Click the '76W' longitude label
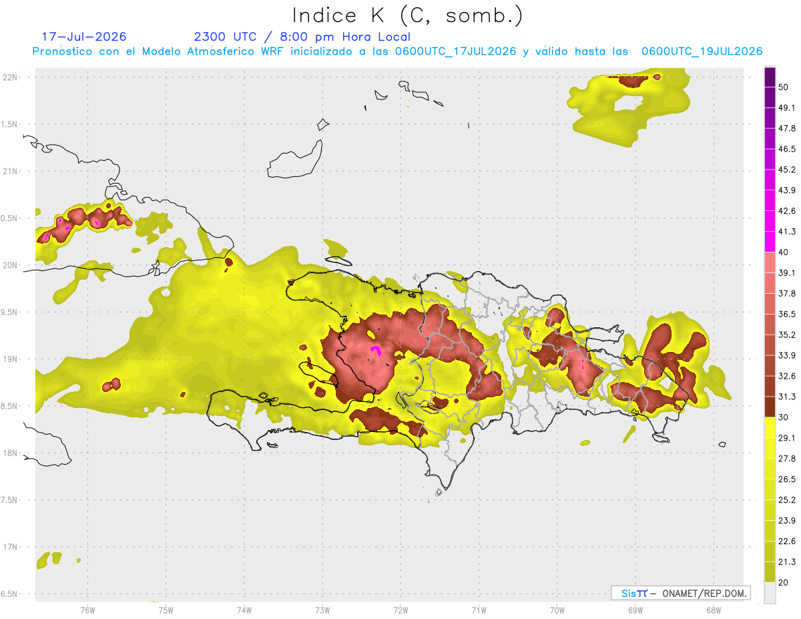 point(87,610)
